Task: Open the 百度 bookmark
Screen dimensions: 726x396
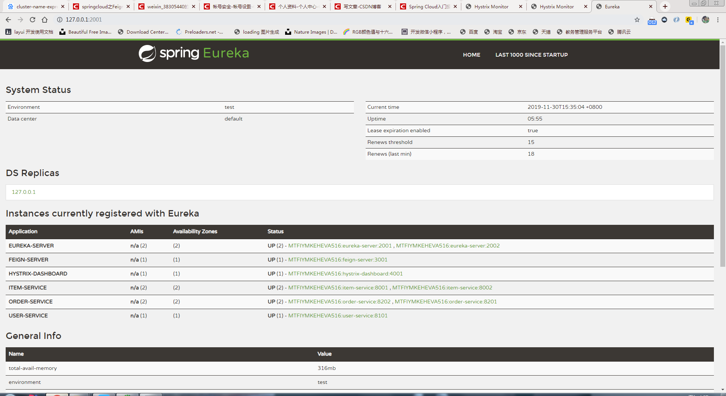Action: pos(469,32)
